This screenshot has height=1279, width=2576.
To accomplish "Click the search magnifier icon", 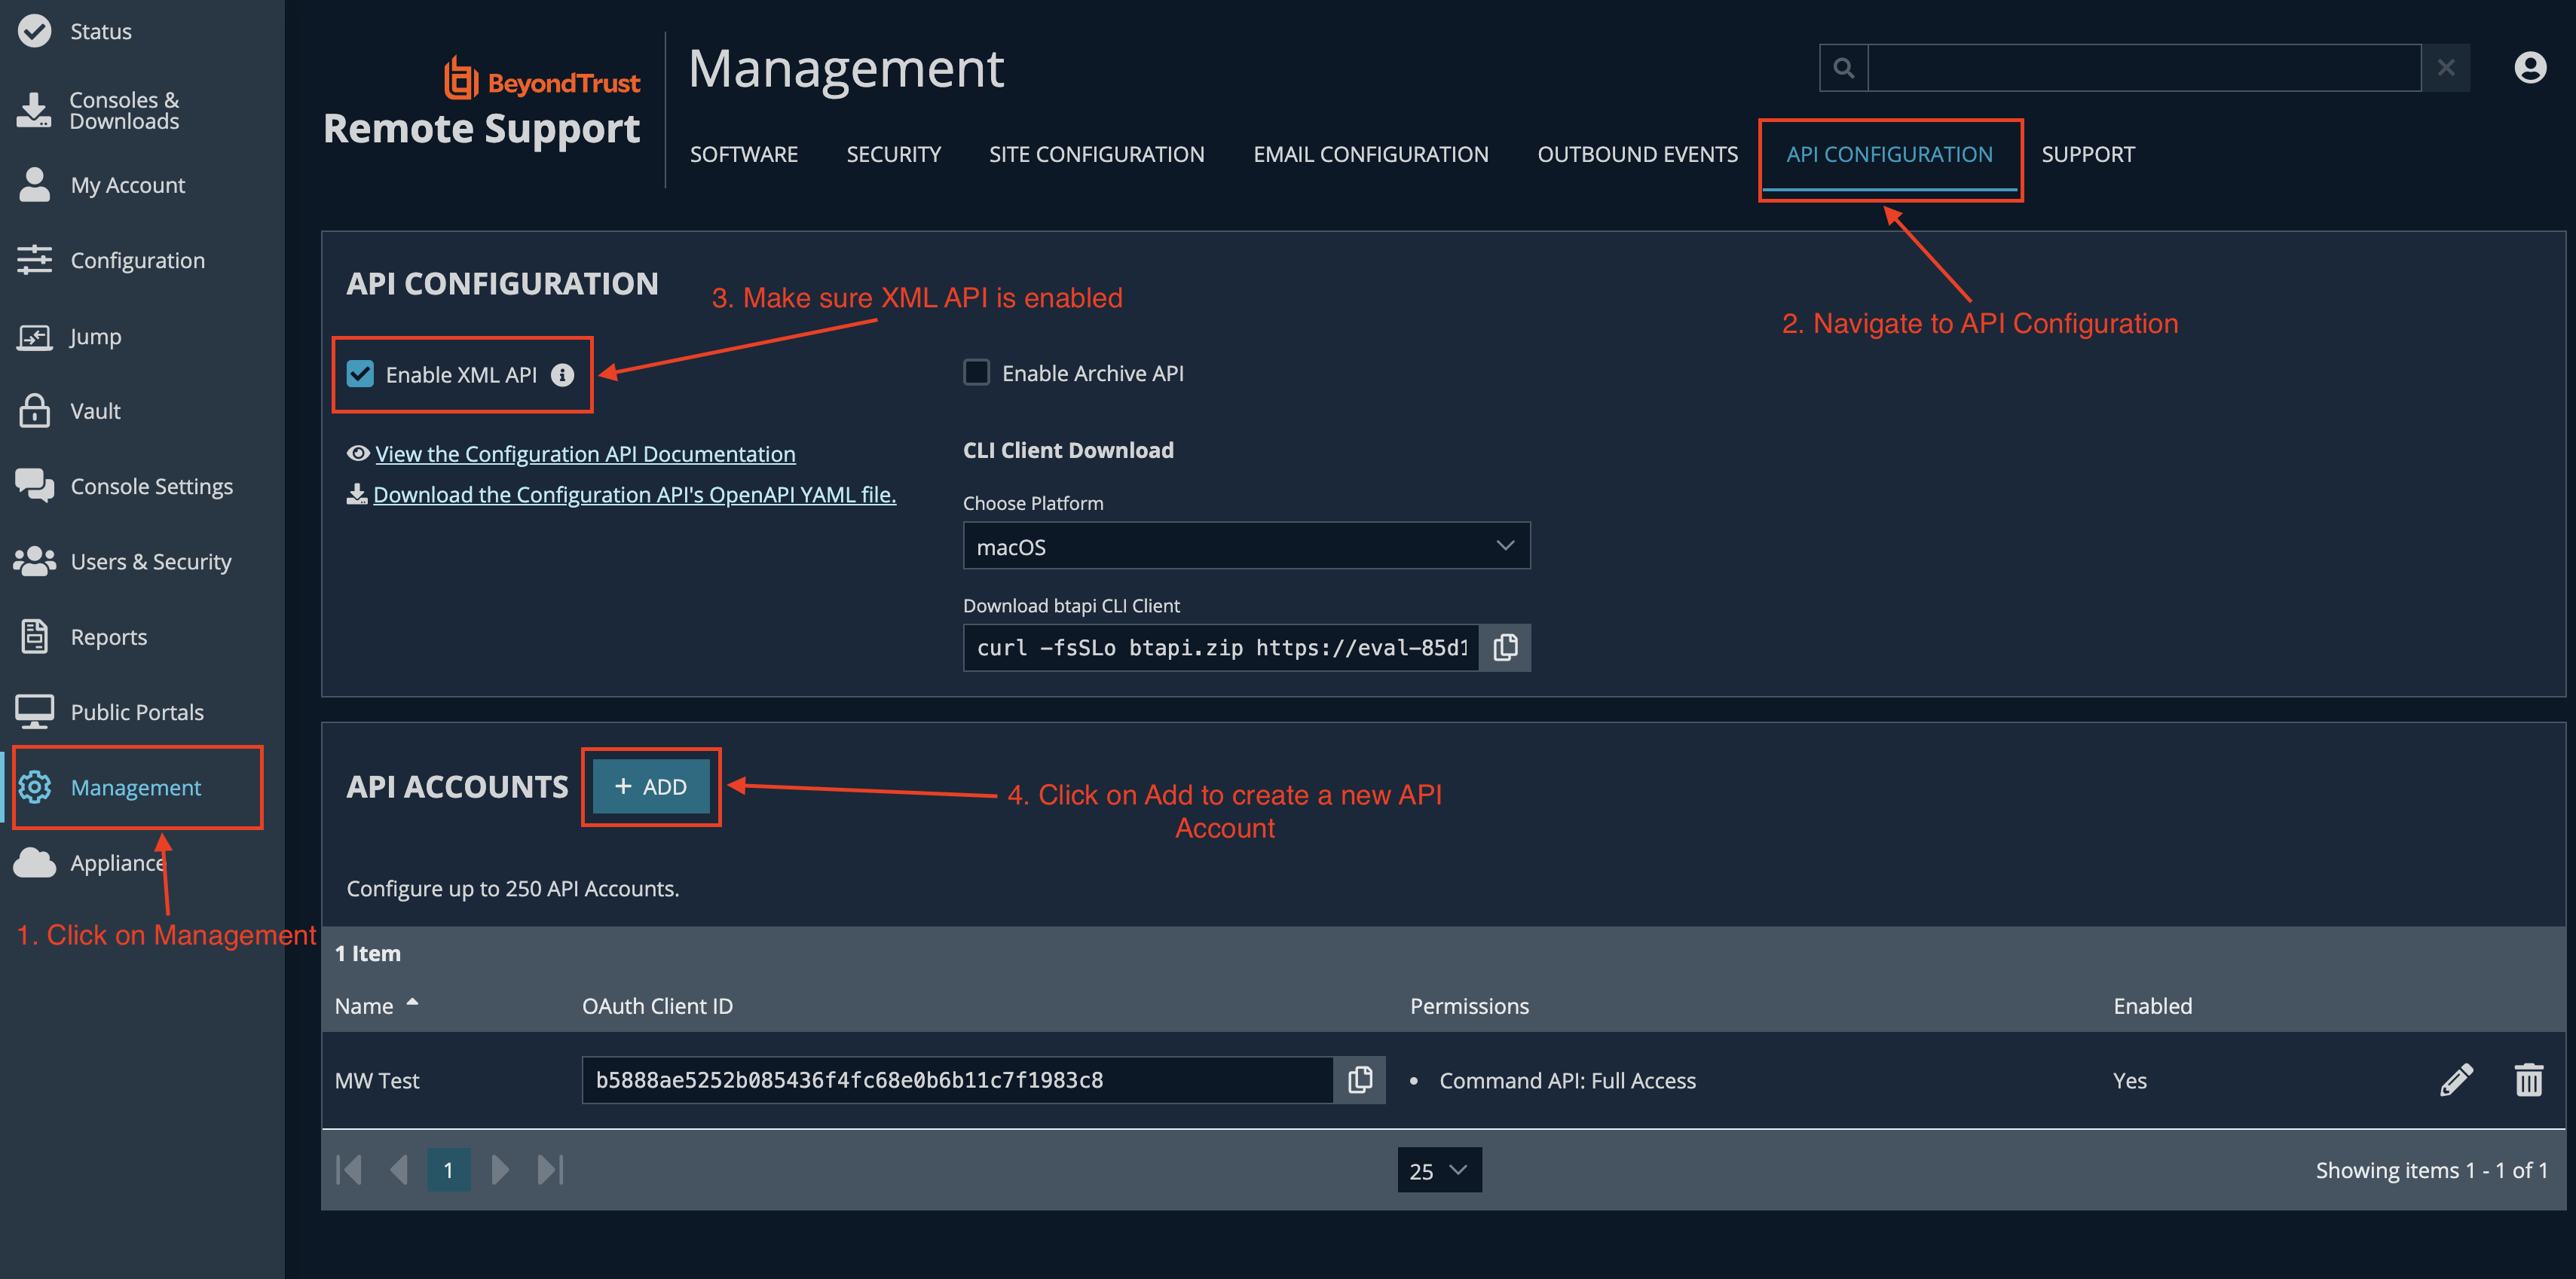I will click(1843, 68).
